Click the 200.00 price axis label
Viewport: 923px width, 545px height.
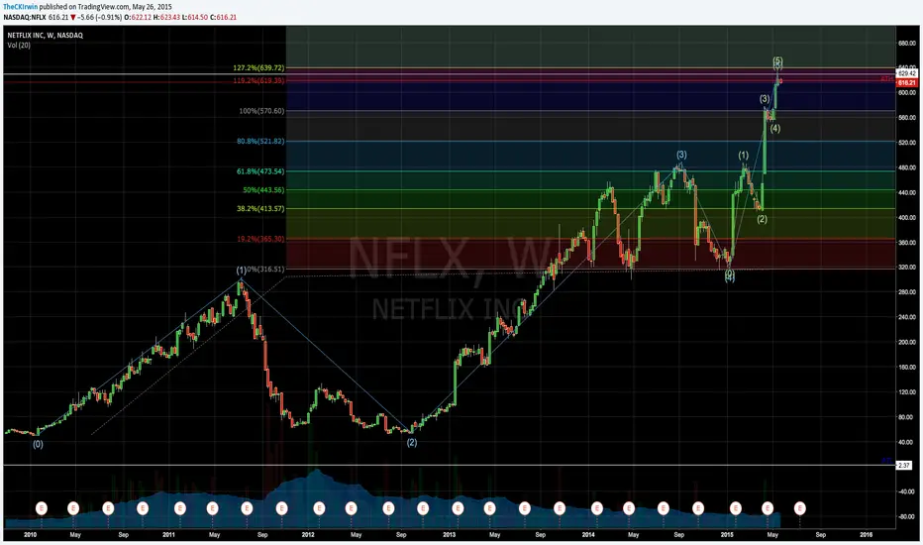pyautogui.click(x=907, y=342)
